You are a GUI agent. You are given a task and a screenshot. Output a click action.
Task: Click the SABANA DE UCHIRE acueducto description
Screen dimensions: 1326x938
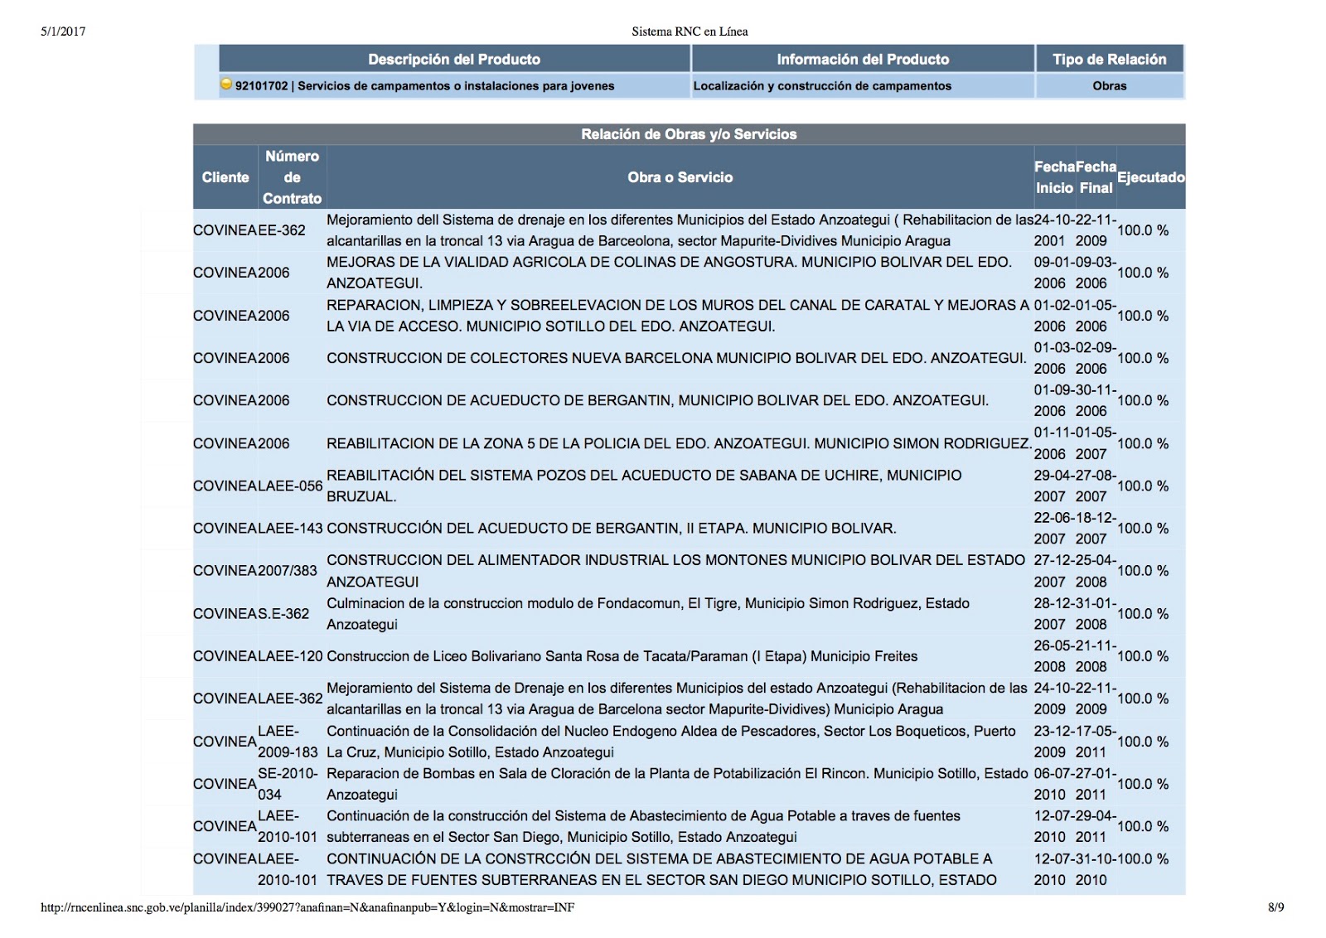(644, 486)
